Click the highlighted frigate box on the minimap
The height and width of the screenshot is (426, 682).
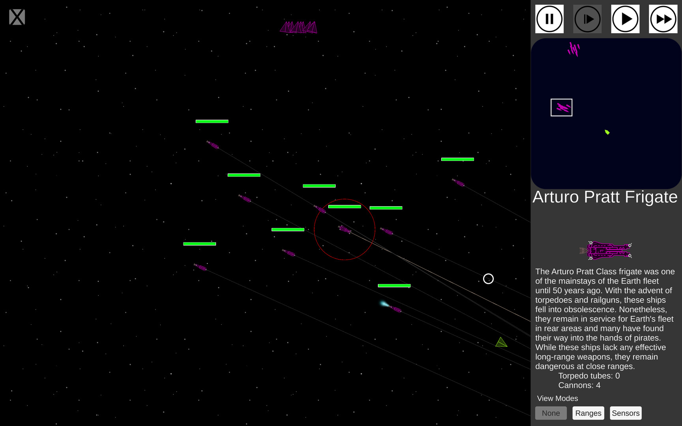point(561,107)
